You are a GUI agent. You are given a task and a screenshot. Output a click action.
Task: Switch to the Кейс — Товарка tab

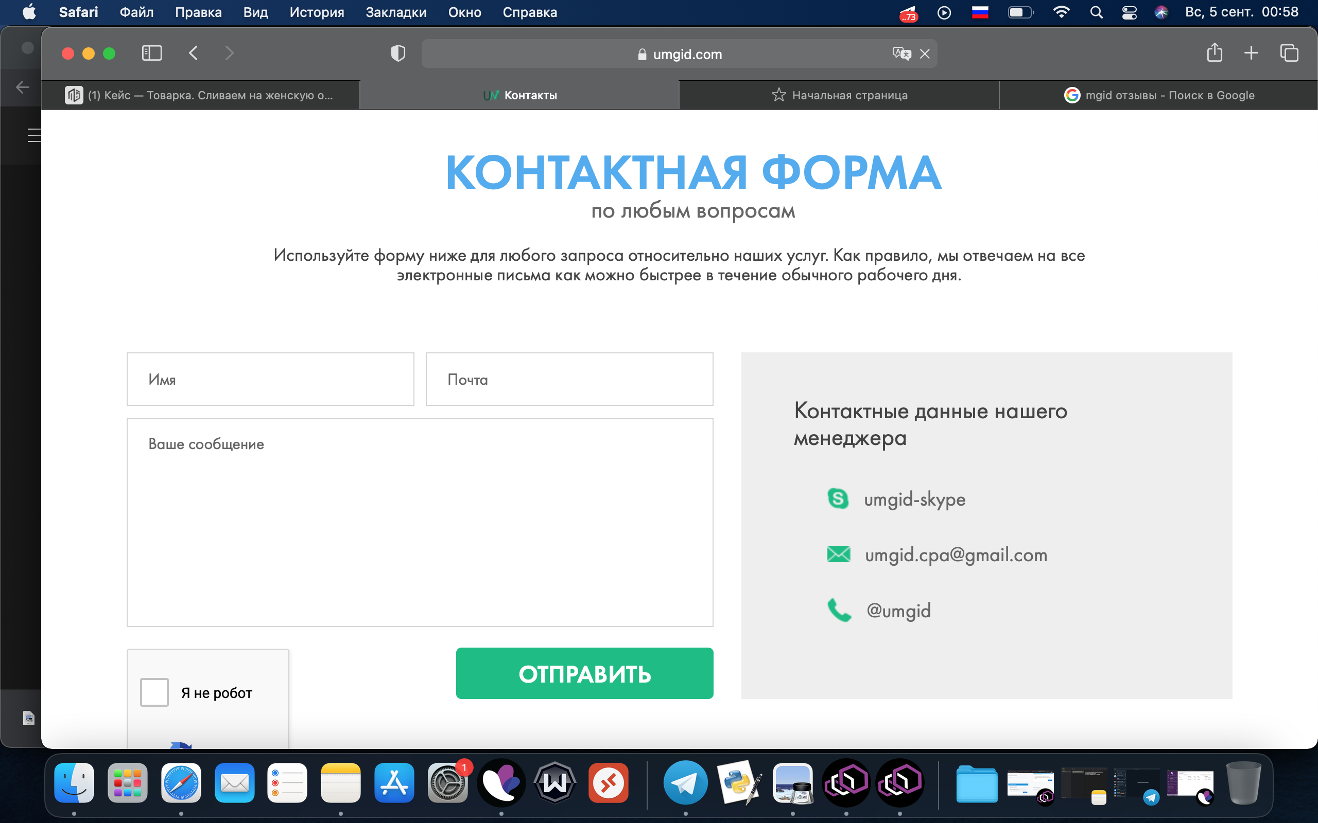click(x=200, y=95)
